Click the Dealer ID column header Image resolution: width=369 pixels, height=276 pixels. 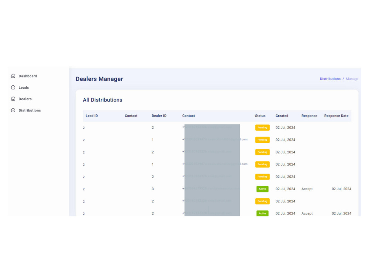159,116
